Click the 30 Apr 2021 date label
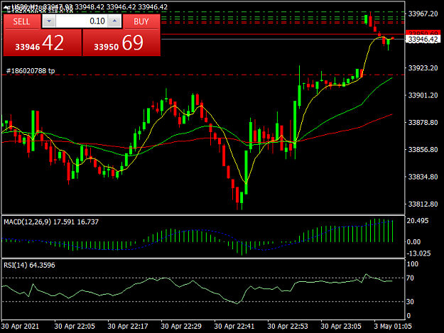 click(20, 326)
